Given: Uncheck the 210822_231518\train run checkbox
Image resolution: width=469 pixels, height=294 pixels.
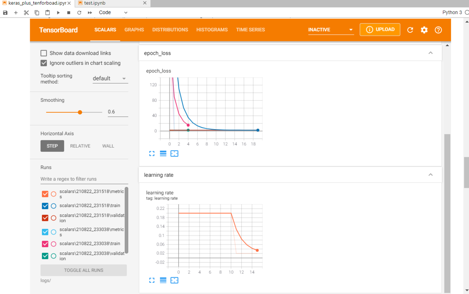Looking at the screenshot, I should (45, 206).
